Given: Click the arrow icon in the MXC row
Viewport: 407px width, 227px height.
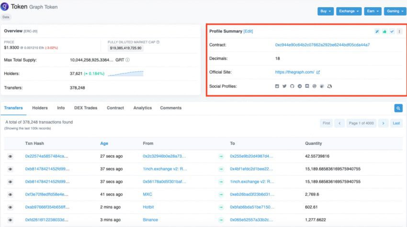Looking at the screenshot, I should tap(221, 195).
